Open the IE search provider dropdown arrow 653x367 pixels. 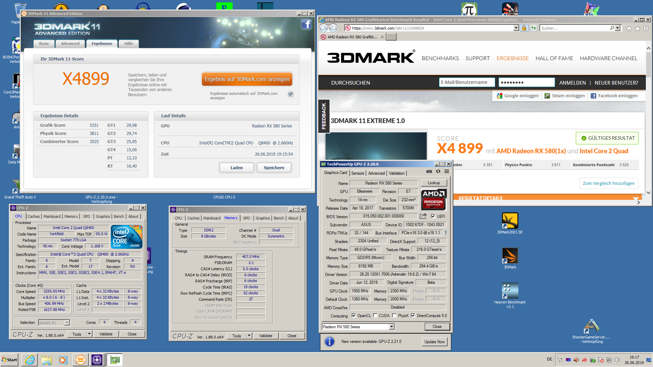[618, 28]
